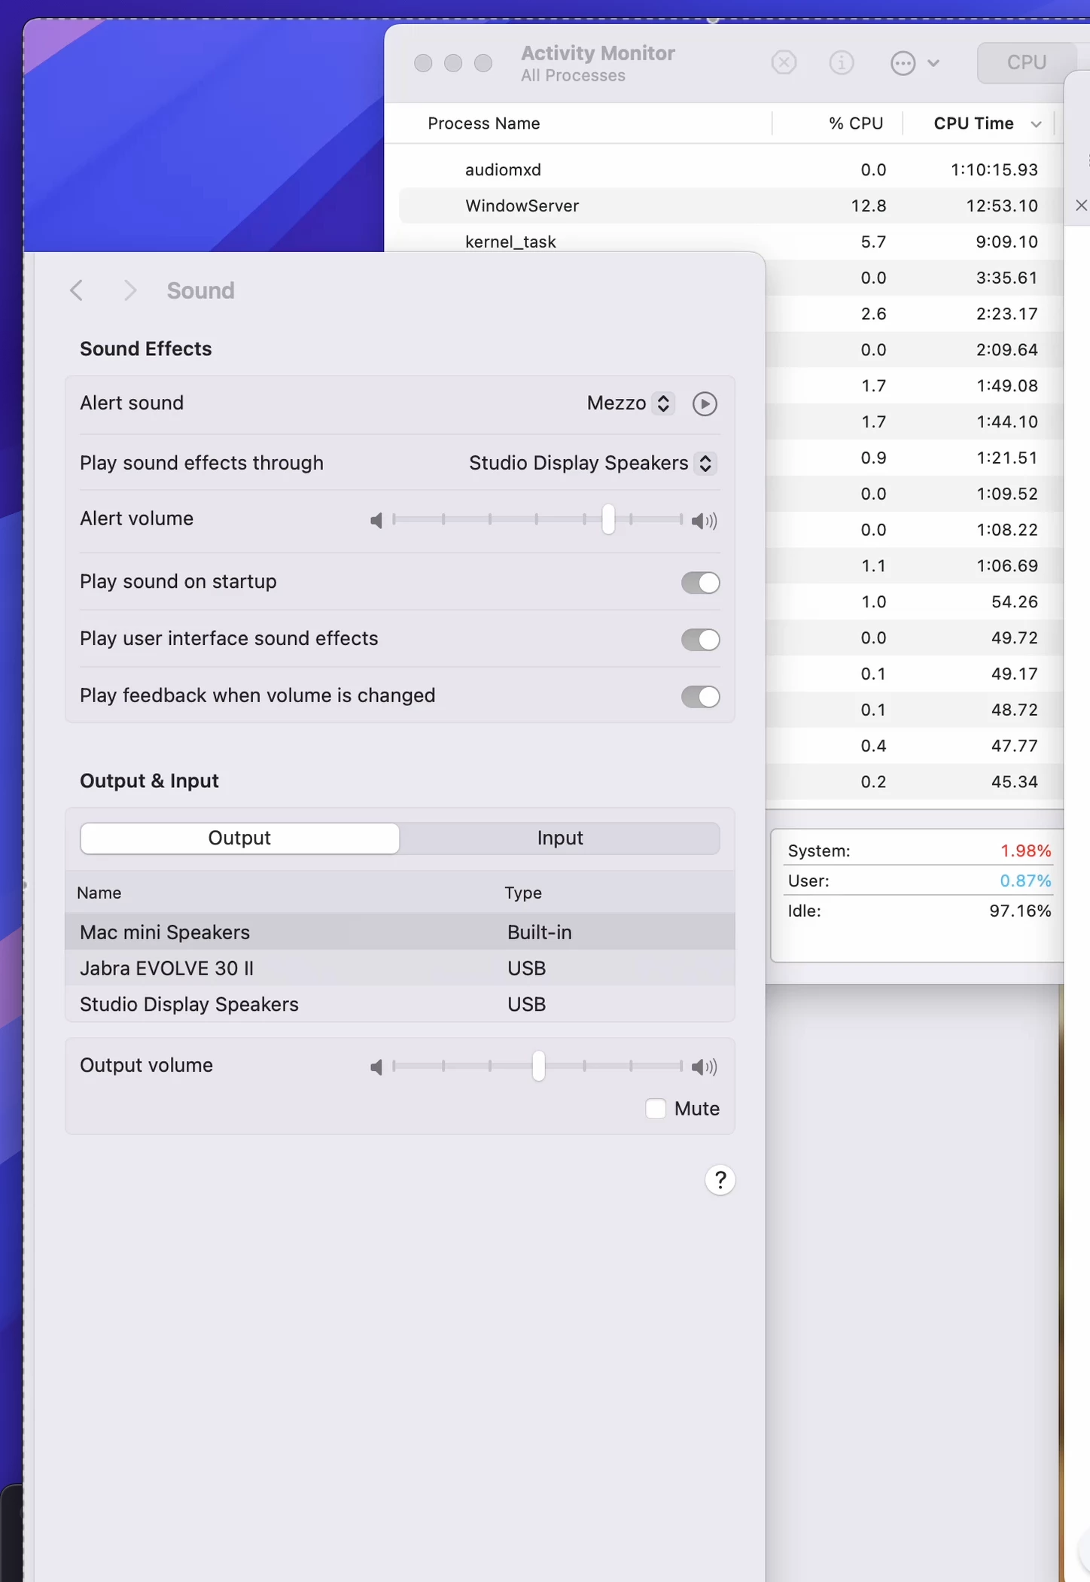Viewport: 1090px width, 1582px height.
Task: Click CPU Time value 1:10:15.93
Action: click(x=994, y=169)
